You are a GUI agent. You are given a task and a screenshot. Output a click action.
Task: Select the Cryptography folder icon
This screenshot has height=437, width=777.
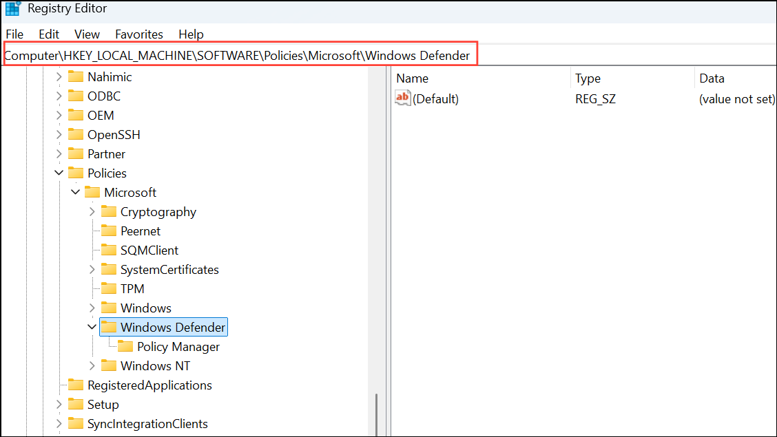[x=109, y=211]
